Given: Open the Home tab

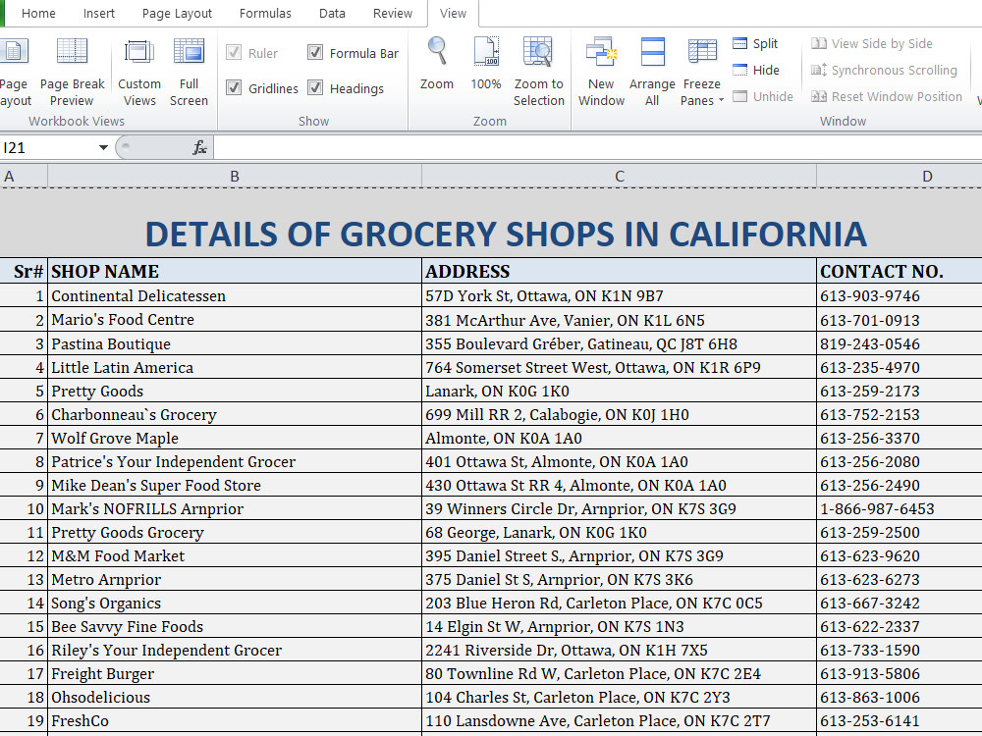Looking at the screenshot, I should pyautogui.click(x=38, y=13).
